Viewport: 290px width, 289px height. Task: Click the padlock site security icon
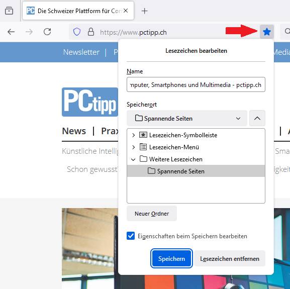click(x=91, y=32)
